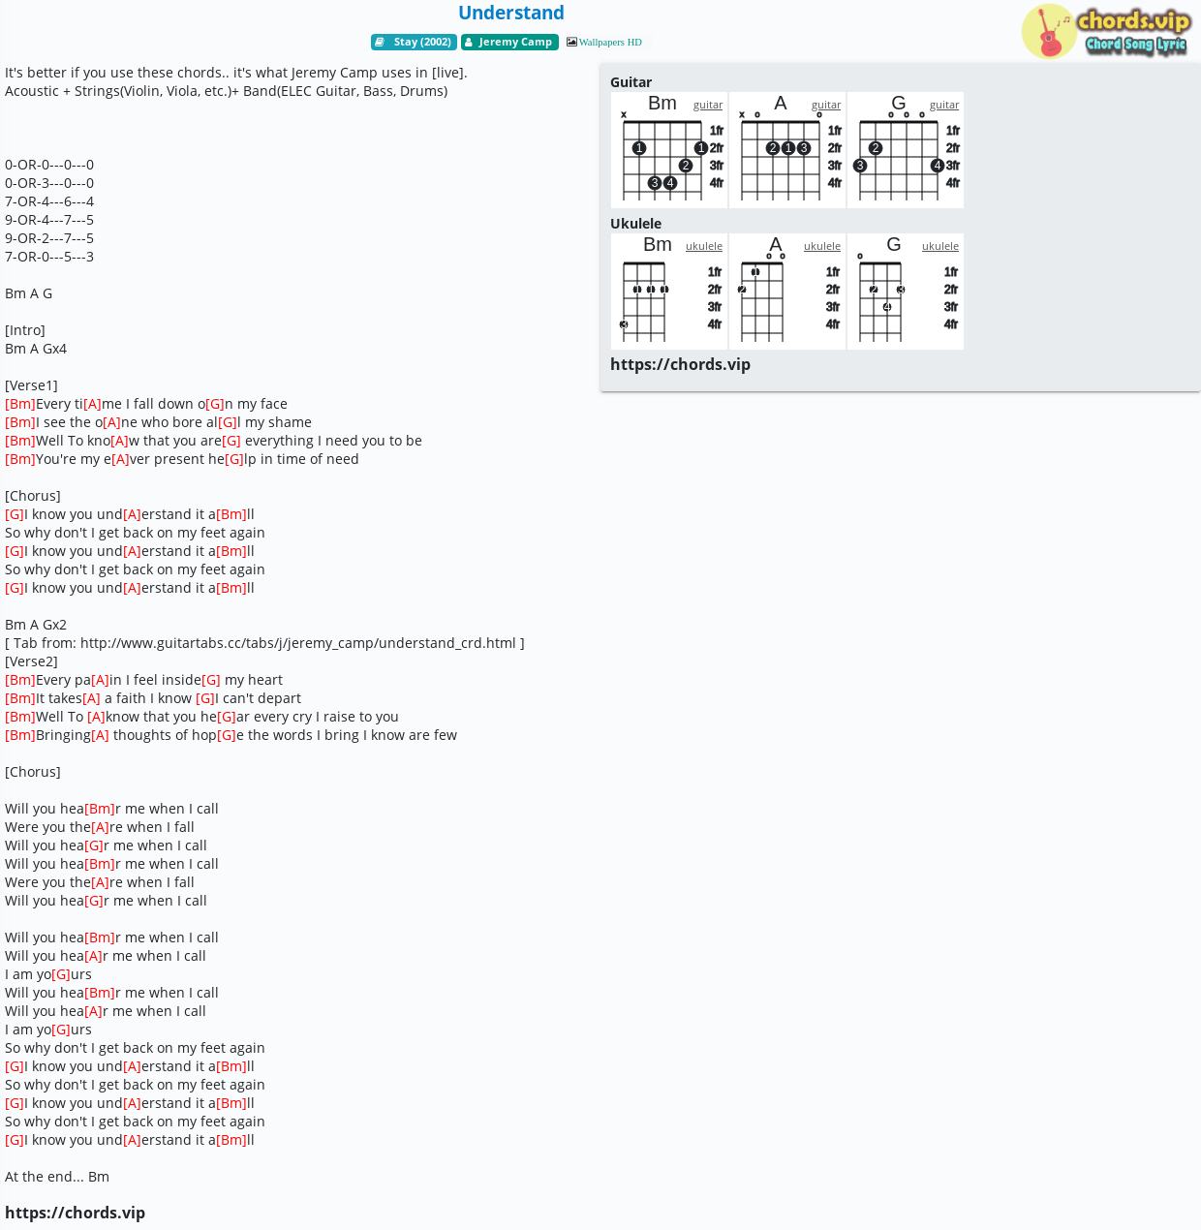Open the Understand song title link
This screenshot has height=1230, width=1201.
pos(510,13)
